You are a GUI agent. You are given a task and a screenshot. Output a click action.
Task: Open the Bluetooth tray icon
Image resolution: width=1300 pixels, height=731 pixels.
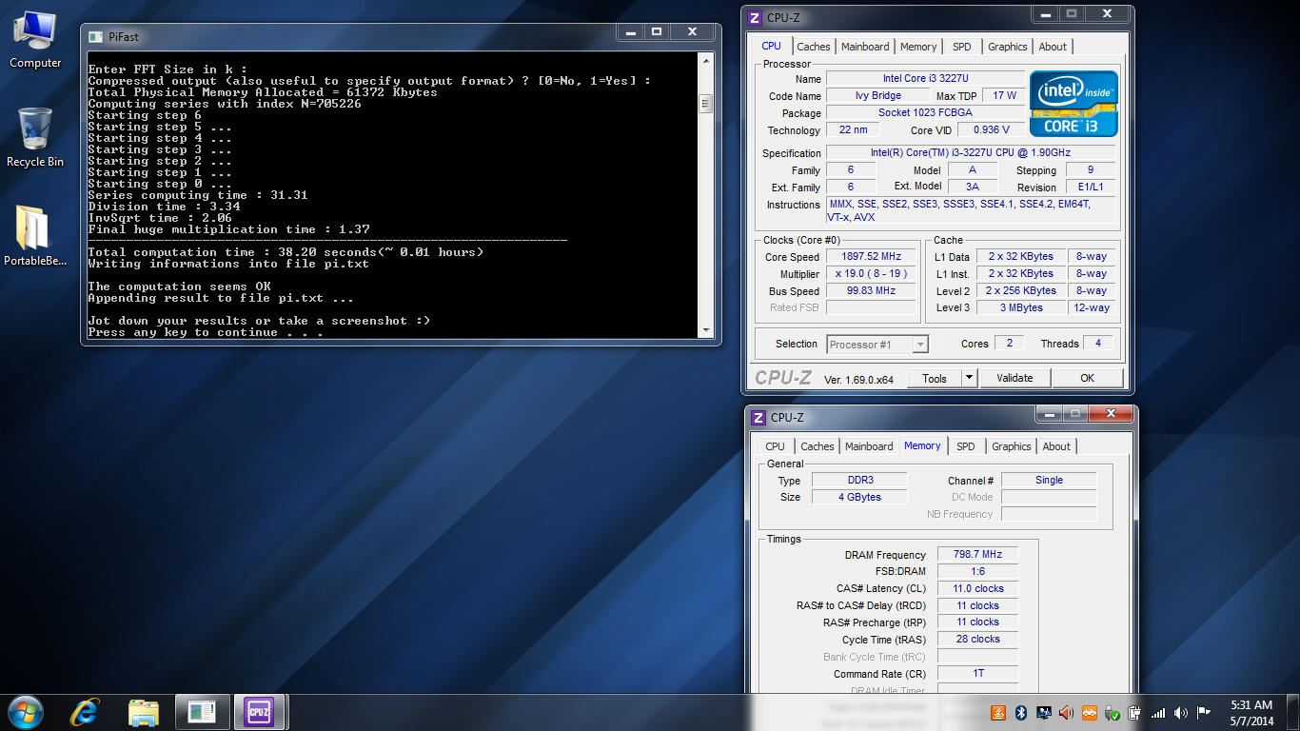(x=1021, y=712)
